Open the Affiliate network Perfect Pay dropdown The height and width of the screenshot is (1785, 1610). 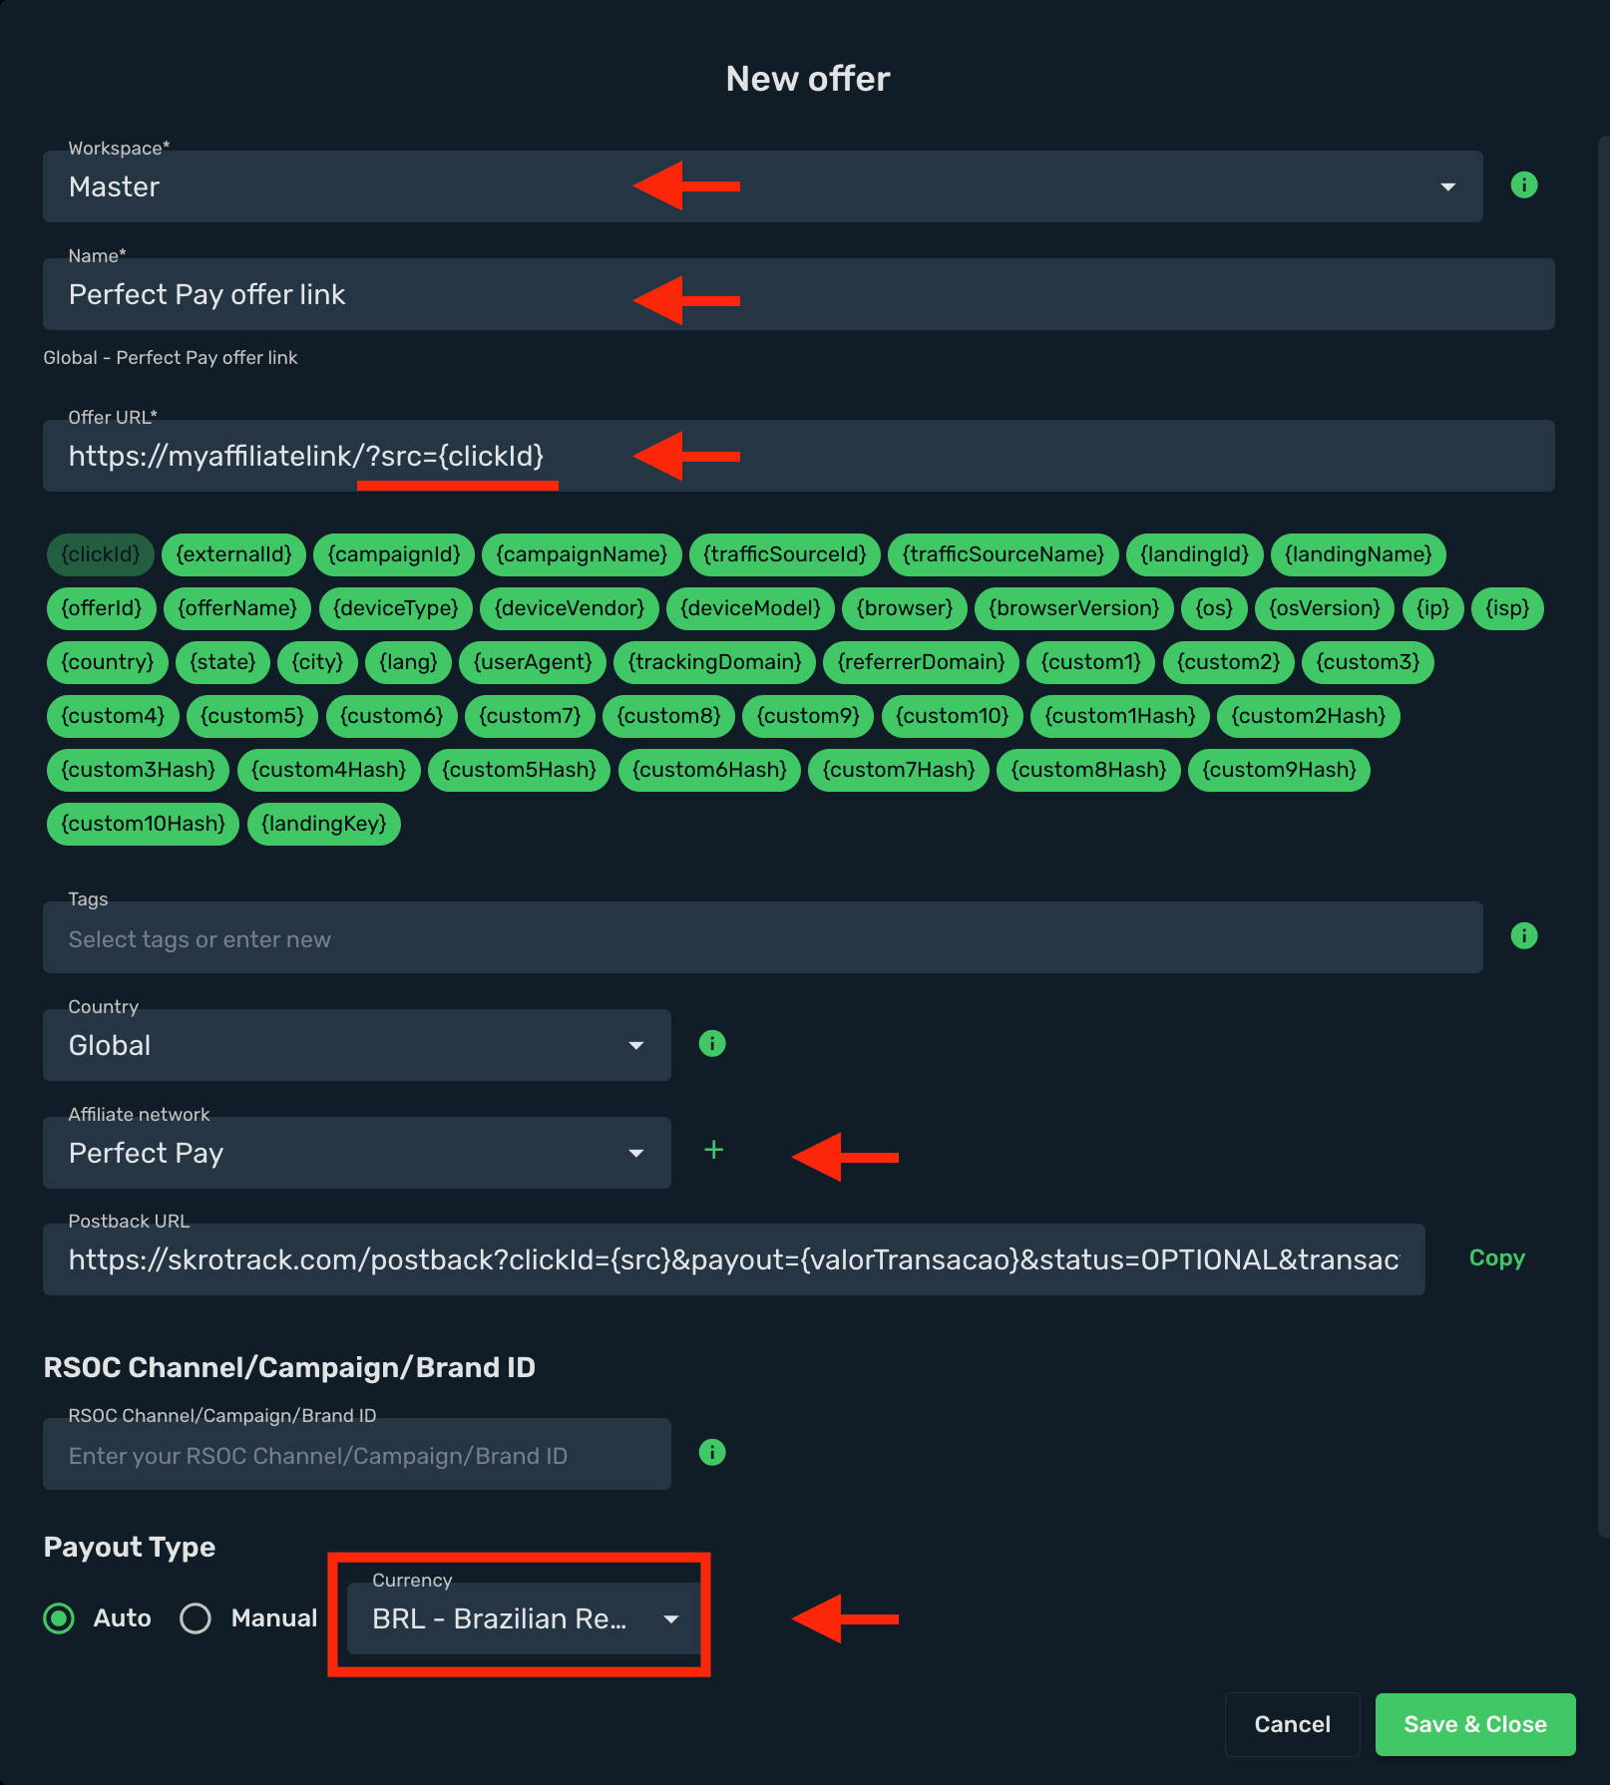(x=356, y=1153)
